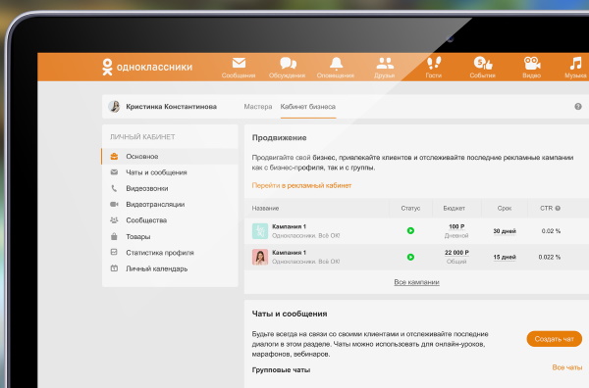This screenshot has height=388, width=589.
Task: Open Сообщения envelope icon in header
Action: [239, 63]
